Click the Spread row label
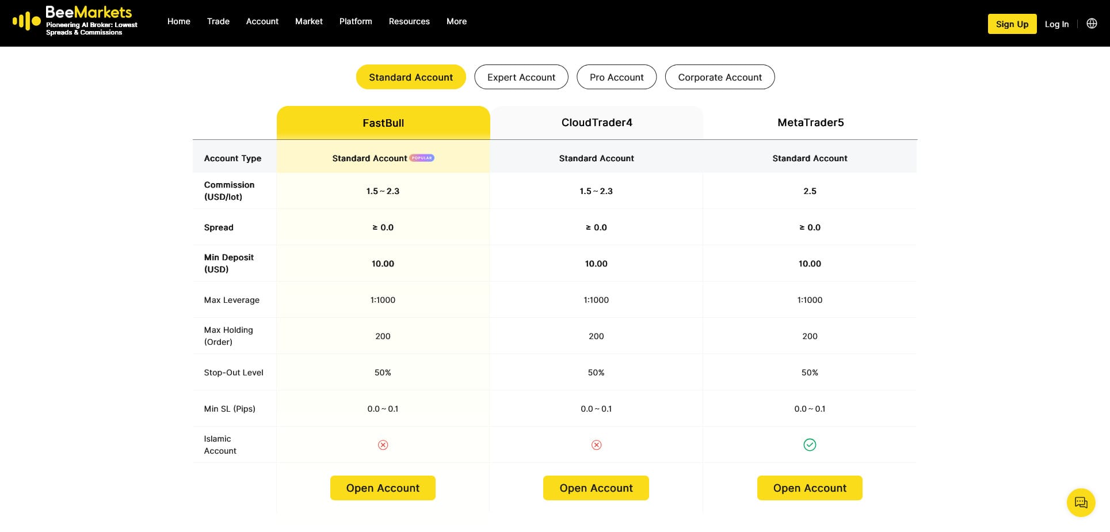Image resolution: width=1110 pixels, height=532 pixels. [219, 227]
